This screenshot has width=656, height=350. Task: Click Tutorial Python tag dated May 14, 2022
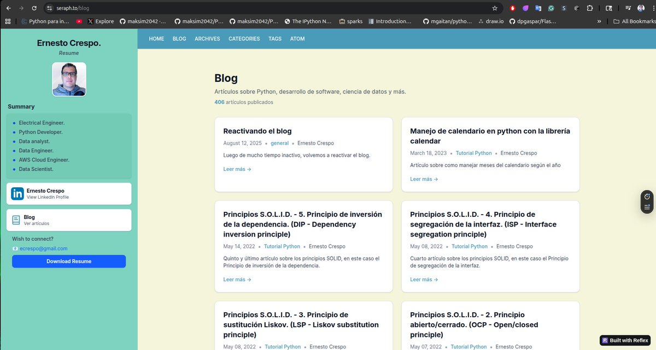pos(282,246)
